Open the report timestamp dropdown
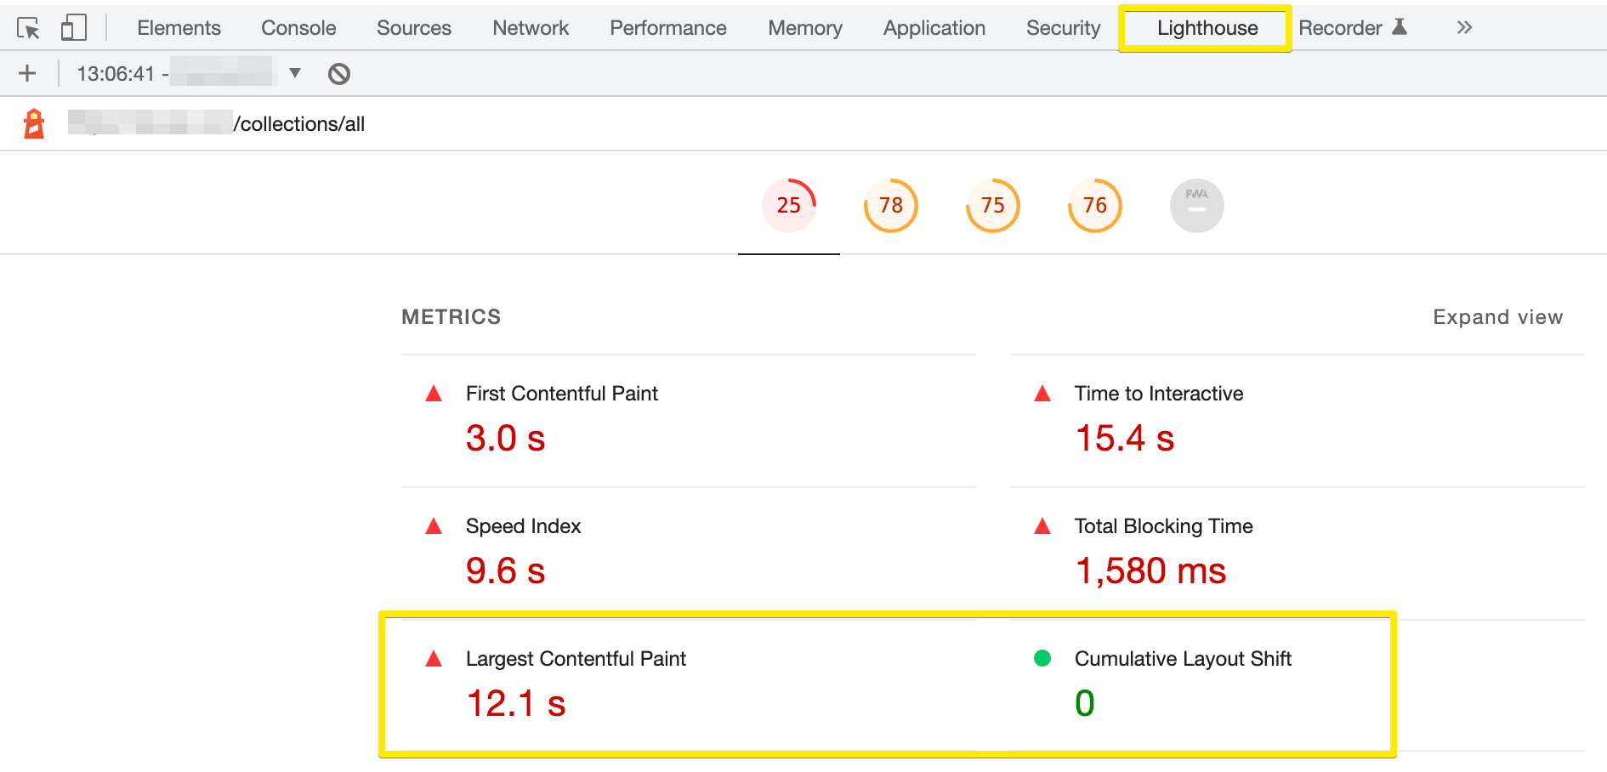 pyautogui.click(x=294, y=73)
